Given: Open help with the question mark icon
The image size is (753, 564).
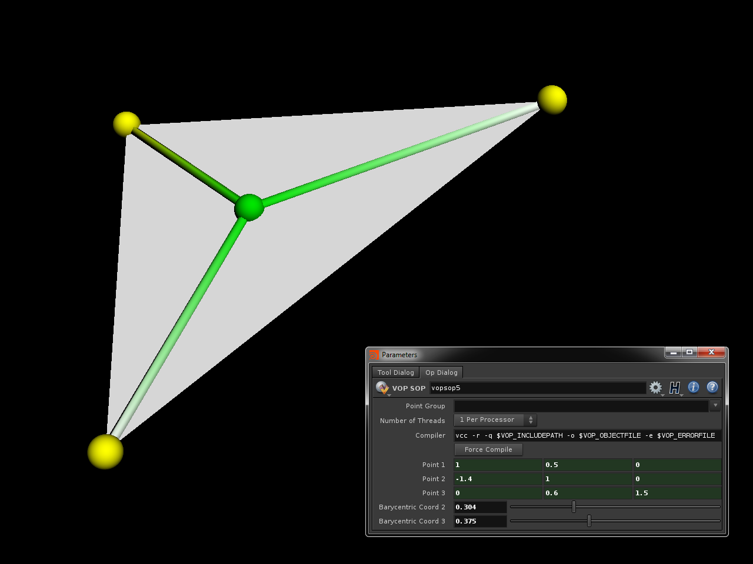Looking at the screenshot, I should pos(712,387).
